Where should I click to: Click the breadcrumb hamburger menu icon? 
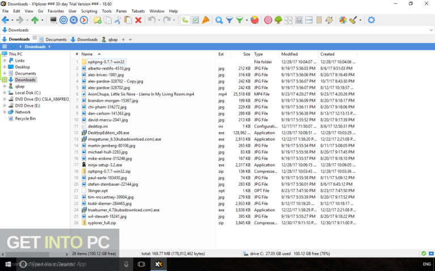pos(5,46)
